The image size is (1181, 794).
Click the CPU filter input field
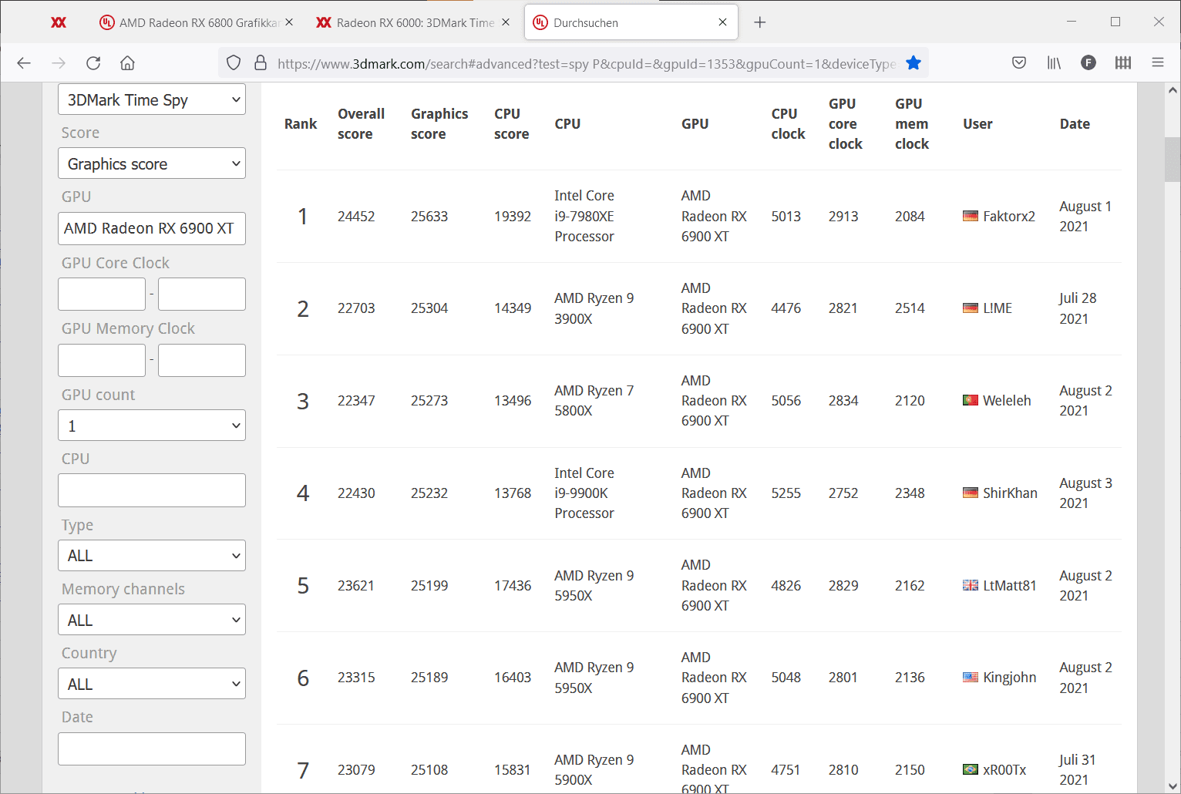[x=152, y=490]
